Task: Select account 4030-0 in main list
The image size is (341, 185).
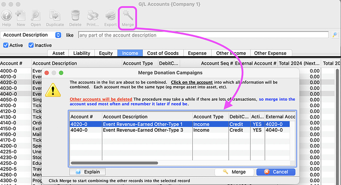Action: click(8, 88)
